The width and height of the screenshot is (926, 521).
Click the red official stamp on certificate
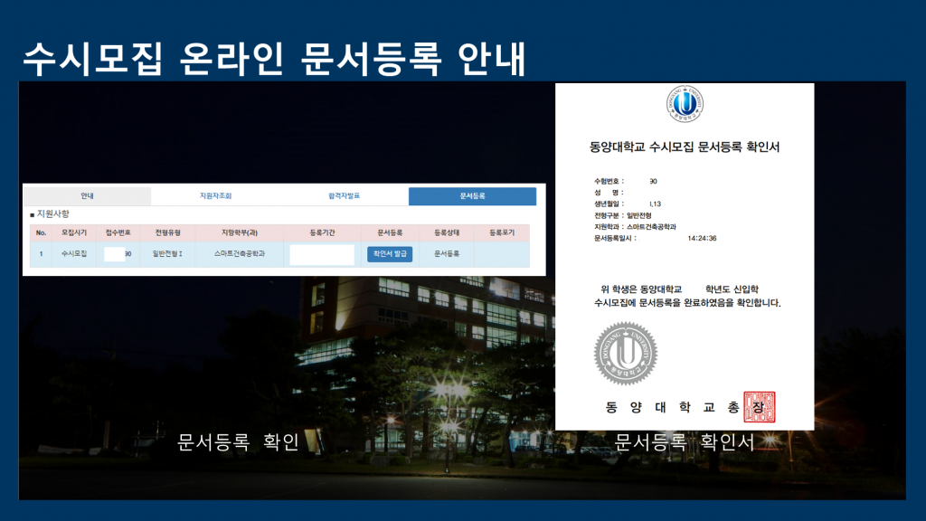point(760,407)
